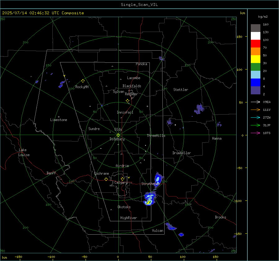Select the yellow diamond marker above Calgary
279x261 pixels.
[x=122, y=179]
